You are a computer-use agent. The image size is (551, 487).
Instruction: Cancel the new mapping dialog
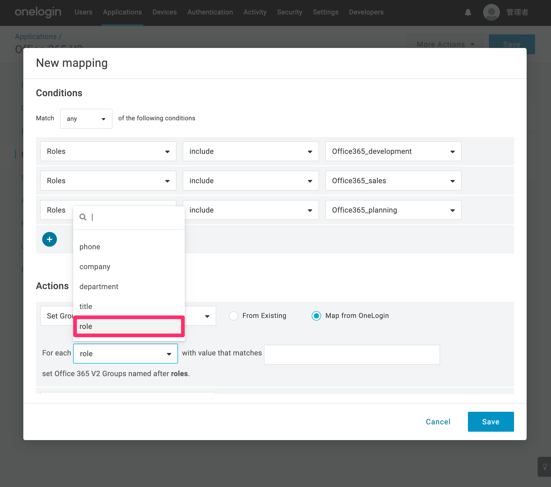click(x=438, y=422)
